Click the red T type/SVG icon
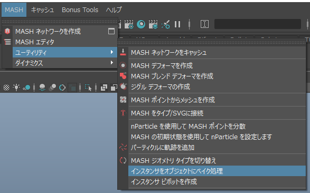310x193 pixels. coord(123,113)
